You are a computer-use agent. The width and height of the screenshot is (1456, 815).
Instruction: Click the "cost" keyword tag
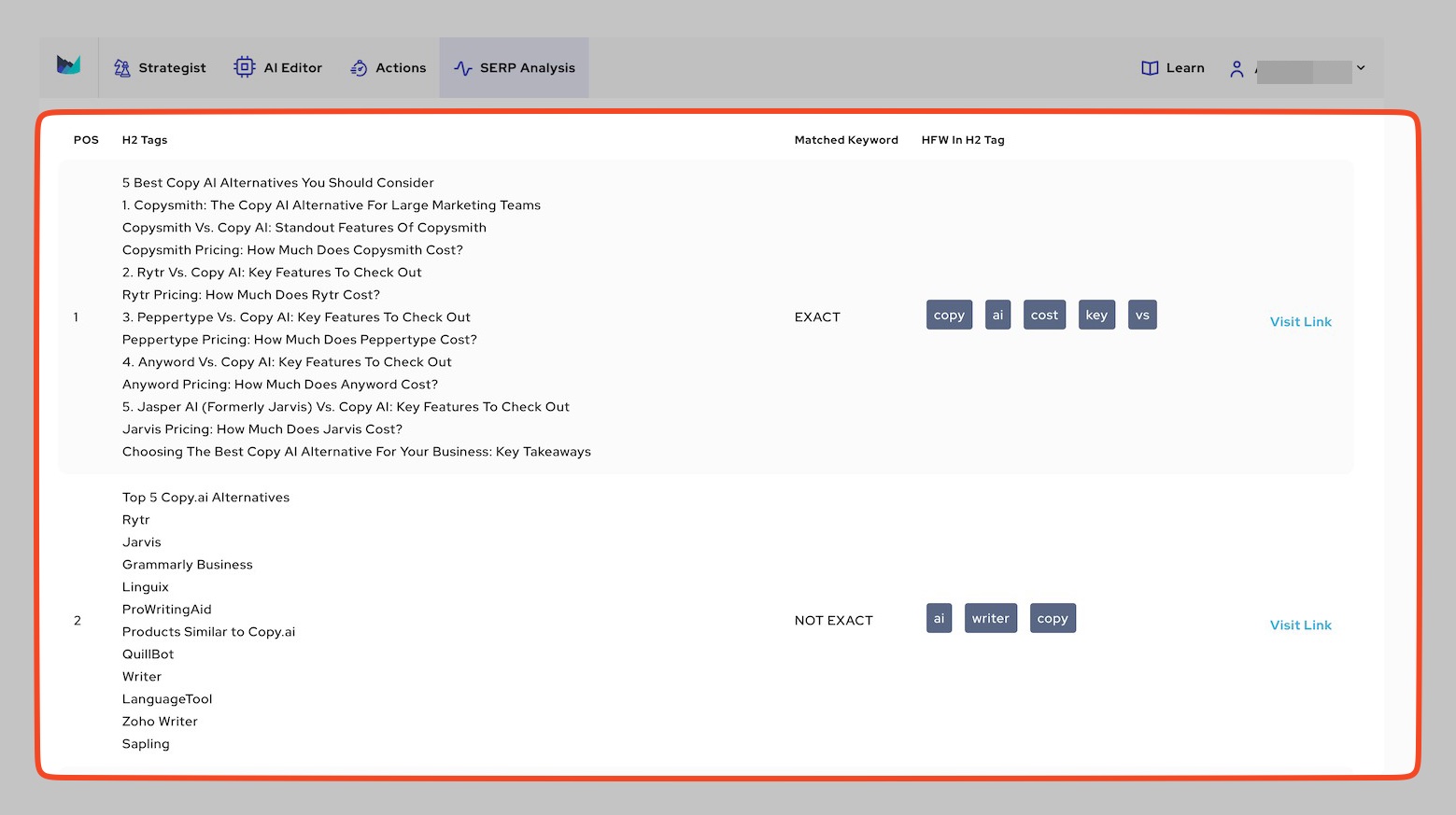pyautogui.click(x=1044, y=316)
